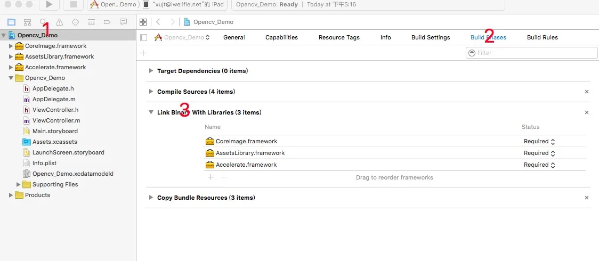The width and height of the screenshot is (599, 261).
Task: Remove framework with the minus button
Action: pos(224,177)
